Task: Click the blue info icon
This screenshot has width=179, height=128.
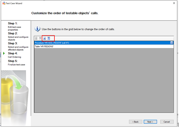Action: [x=37, y=29]
